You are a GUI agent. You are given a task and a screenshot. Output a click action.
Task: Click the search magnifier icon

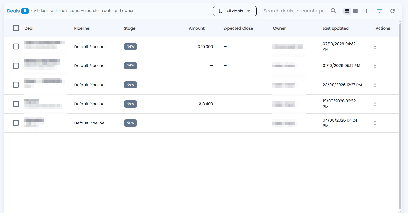pos(334,11)
